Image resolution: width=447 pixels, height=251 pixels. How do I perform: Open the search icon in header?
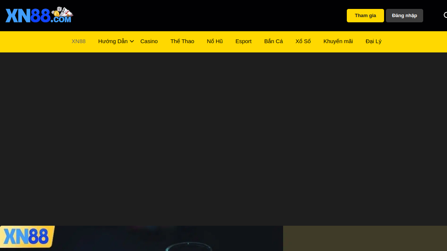(446, 15)
